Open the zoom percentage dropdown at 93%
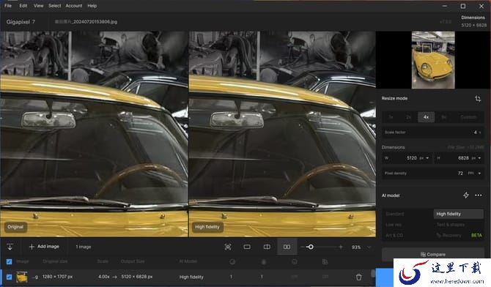This screenshot has height=287, width=491. point(361,247)
